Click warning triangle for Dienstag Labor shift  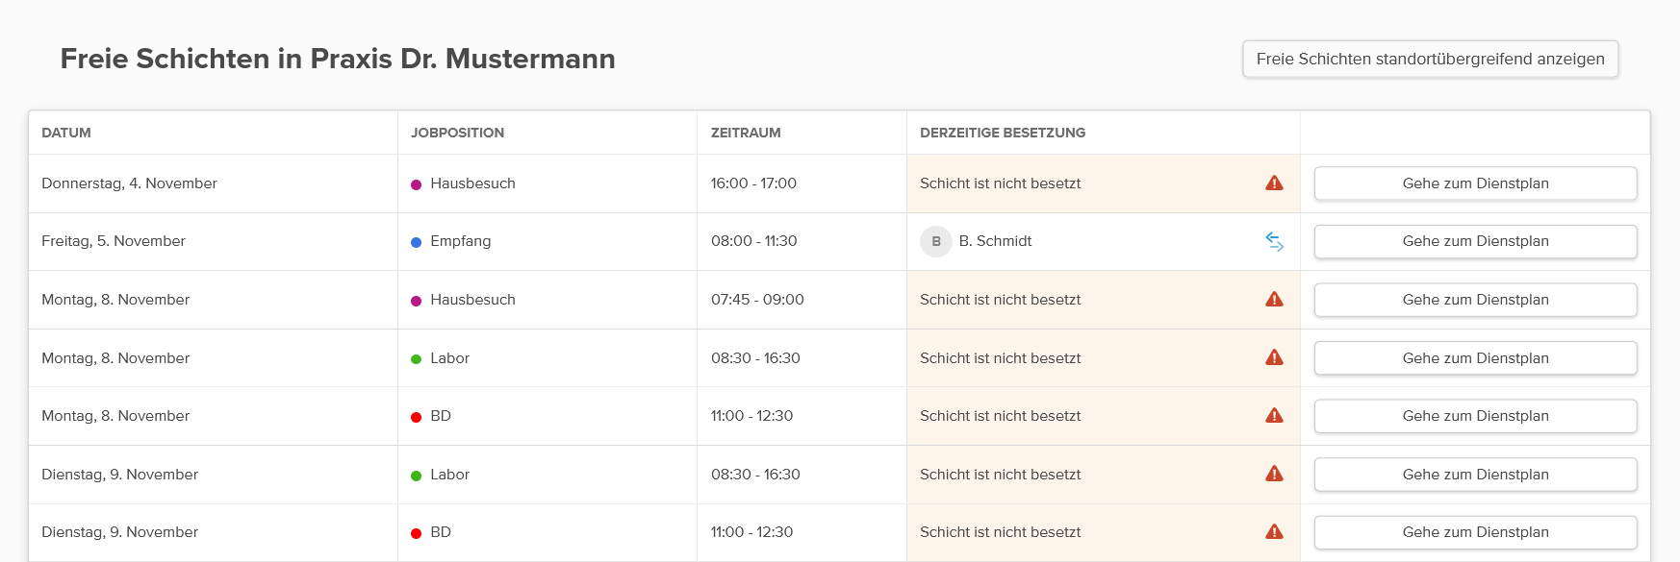[1274, 474]
